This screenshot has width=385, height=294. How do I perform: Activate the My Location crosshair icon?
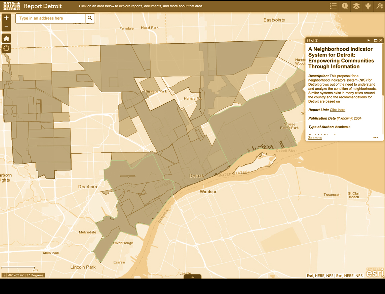[6, 48]
